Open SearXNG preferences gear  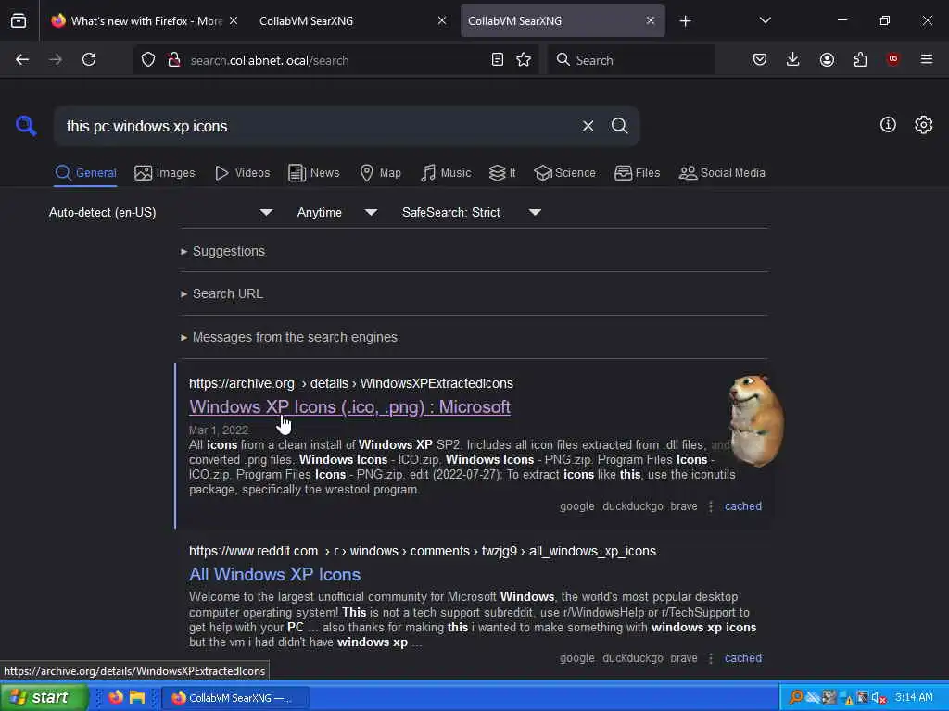[924, 125]
